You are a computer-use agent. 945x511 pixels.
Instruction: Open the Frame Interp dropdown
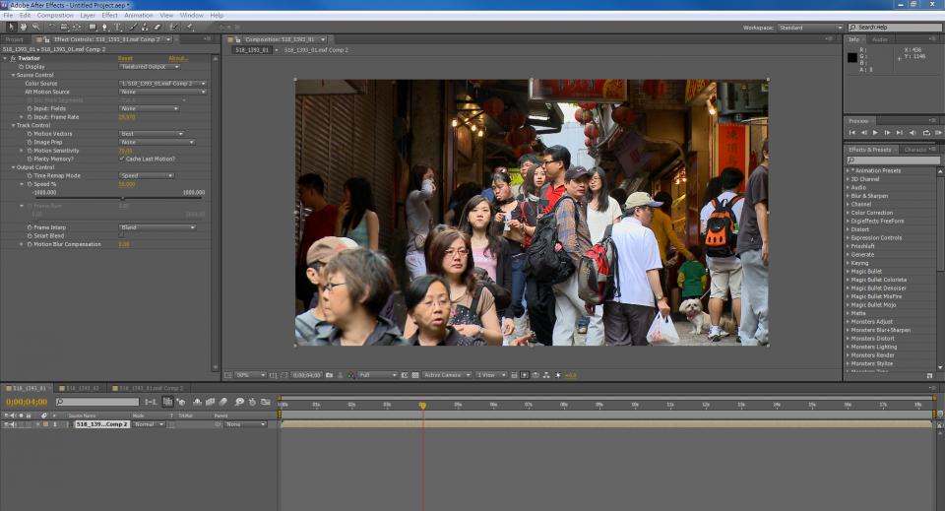(157, 227)
